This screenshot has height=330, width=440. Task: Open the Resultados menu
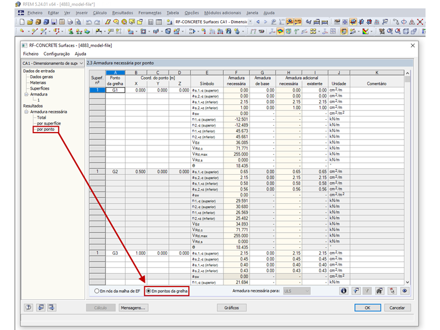tap(123, 13)
